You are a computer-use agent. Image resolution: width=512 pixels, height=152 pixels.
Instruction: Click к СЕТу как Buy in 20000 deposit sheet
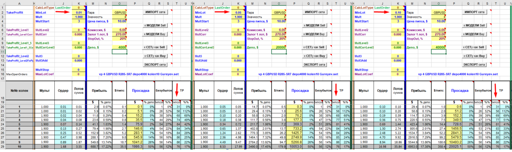315,56
